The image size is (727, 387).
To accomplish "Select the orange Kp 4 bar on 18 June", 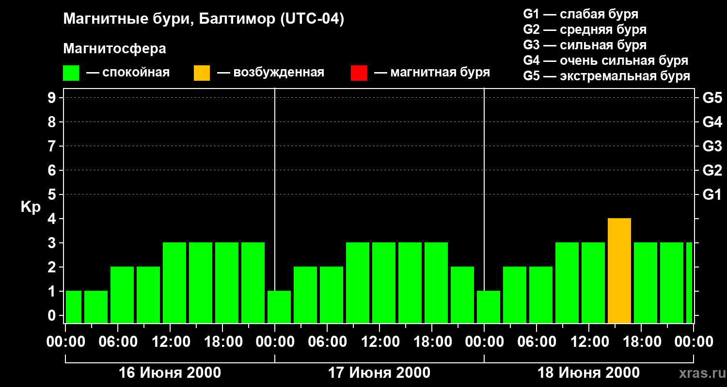I will (x=619, y=270).
